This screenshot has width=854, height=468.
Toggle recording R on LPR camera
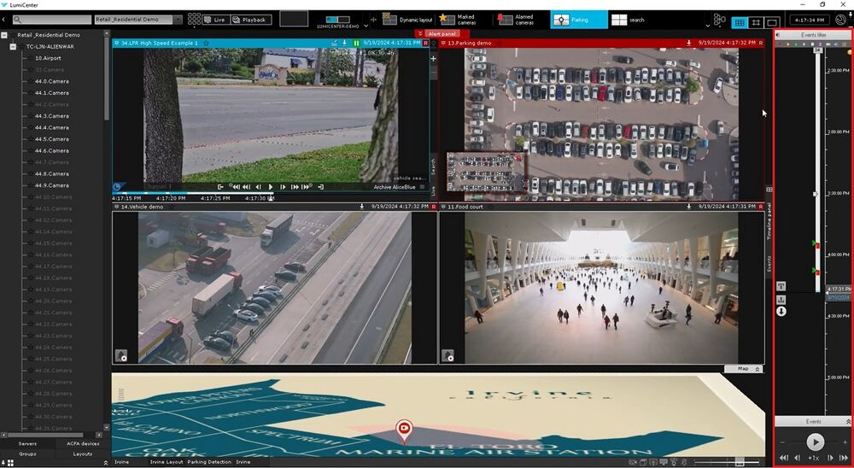425,43
